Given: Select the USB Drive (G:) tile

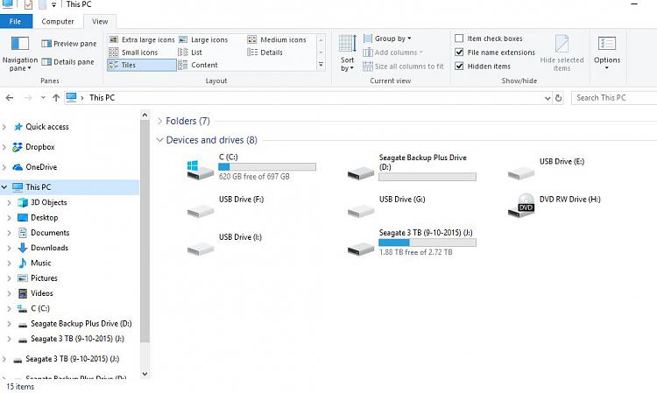Looking at the screenshot, I should pyautogui.click(x=386, y=207).
